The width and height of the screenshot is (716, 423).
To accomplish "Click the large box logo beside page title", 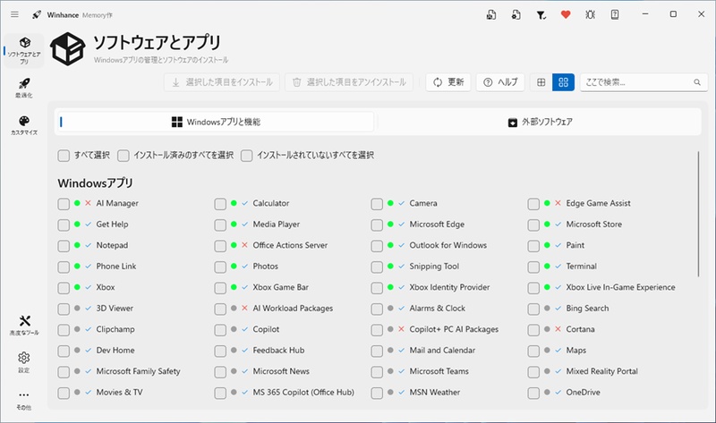I will [x=68, y=49].
